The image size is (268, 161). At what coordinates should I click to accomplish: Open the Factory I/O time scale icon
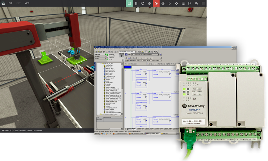click(x=149, y=3)
